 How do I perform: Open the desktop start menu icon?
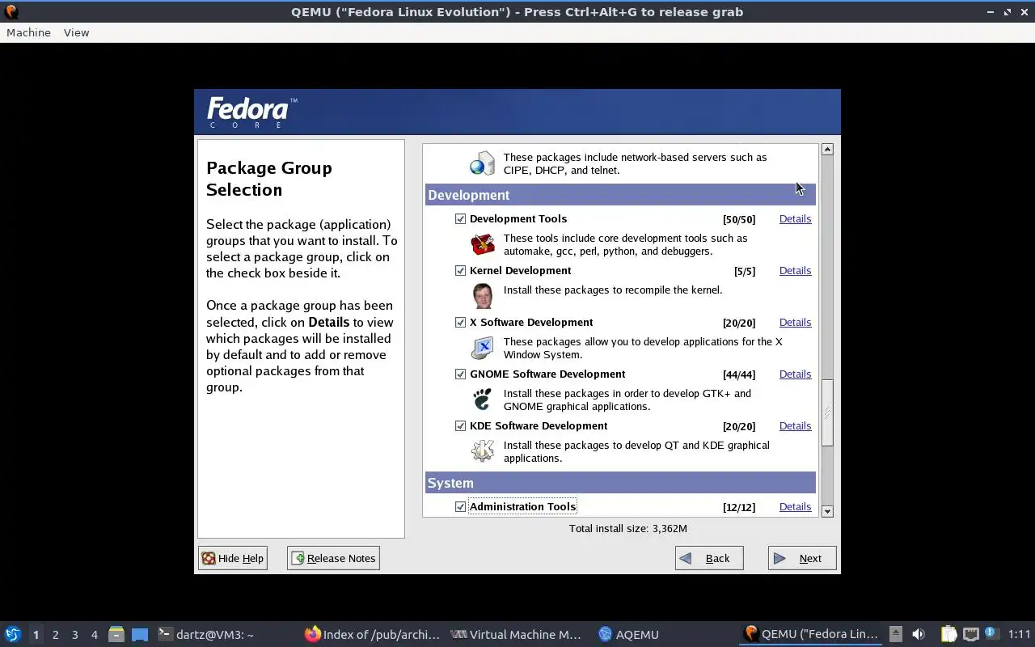[12, 634]
